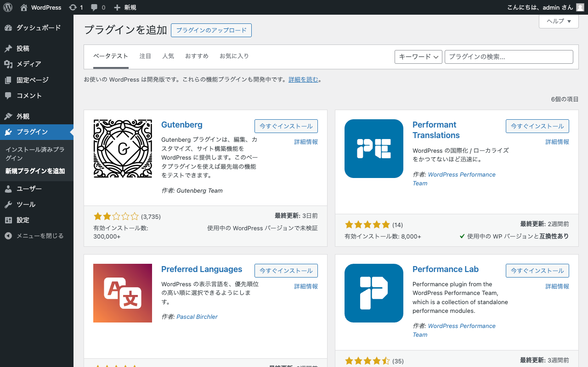Install the Gutenberg plugin now

coord(286,126)
